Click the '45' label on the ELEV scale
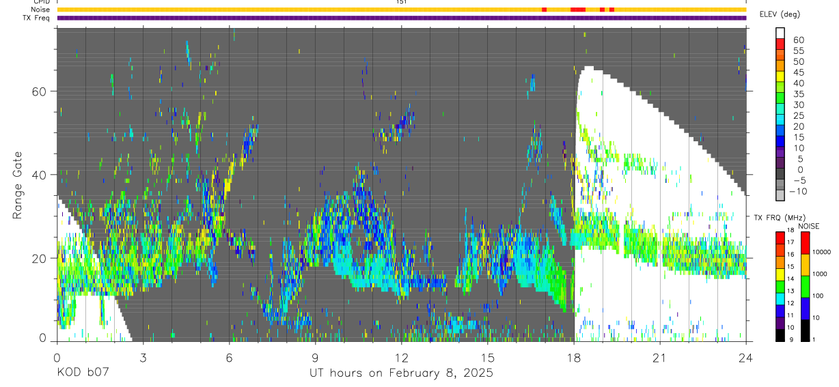This screenshot has height=387, width=839. (x=798, y=72)
